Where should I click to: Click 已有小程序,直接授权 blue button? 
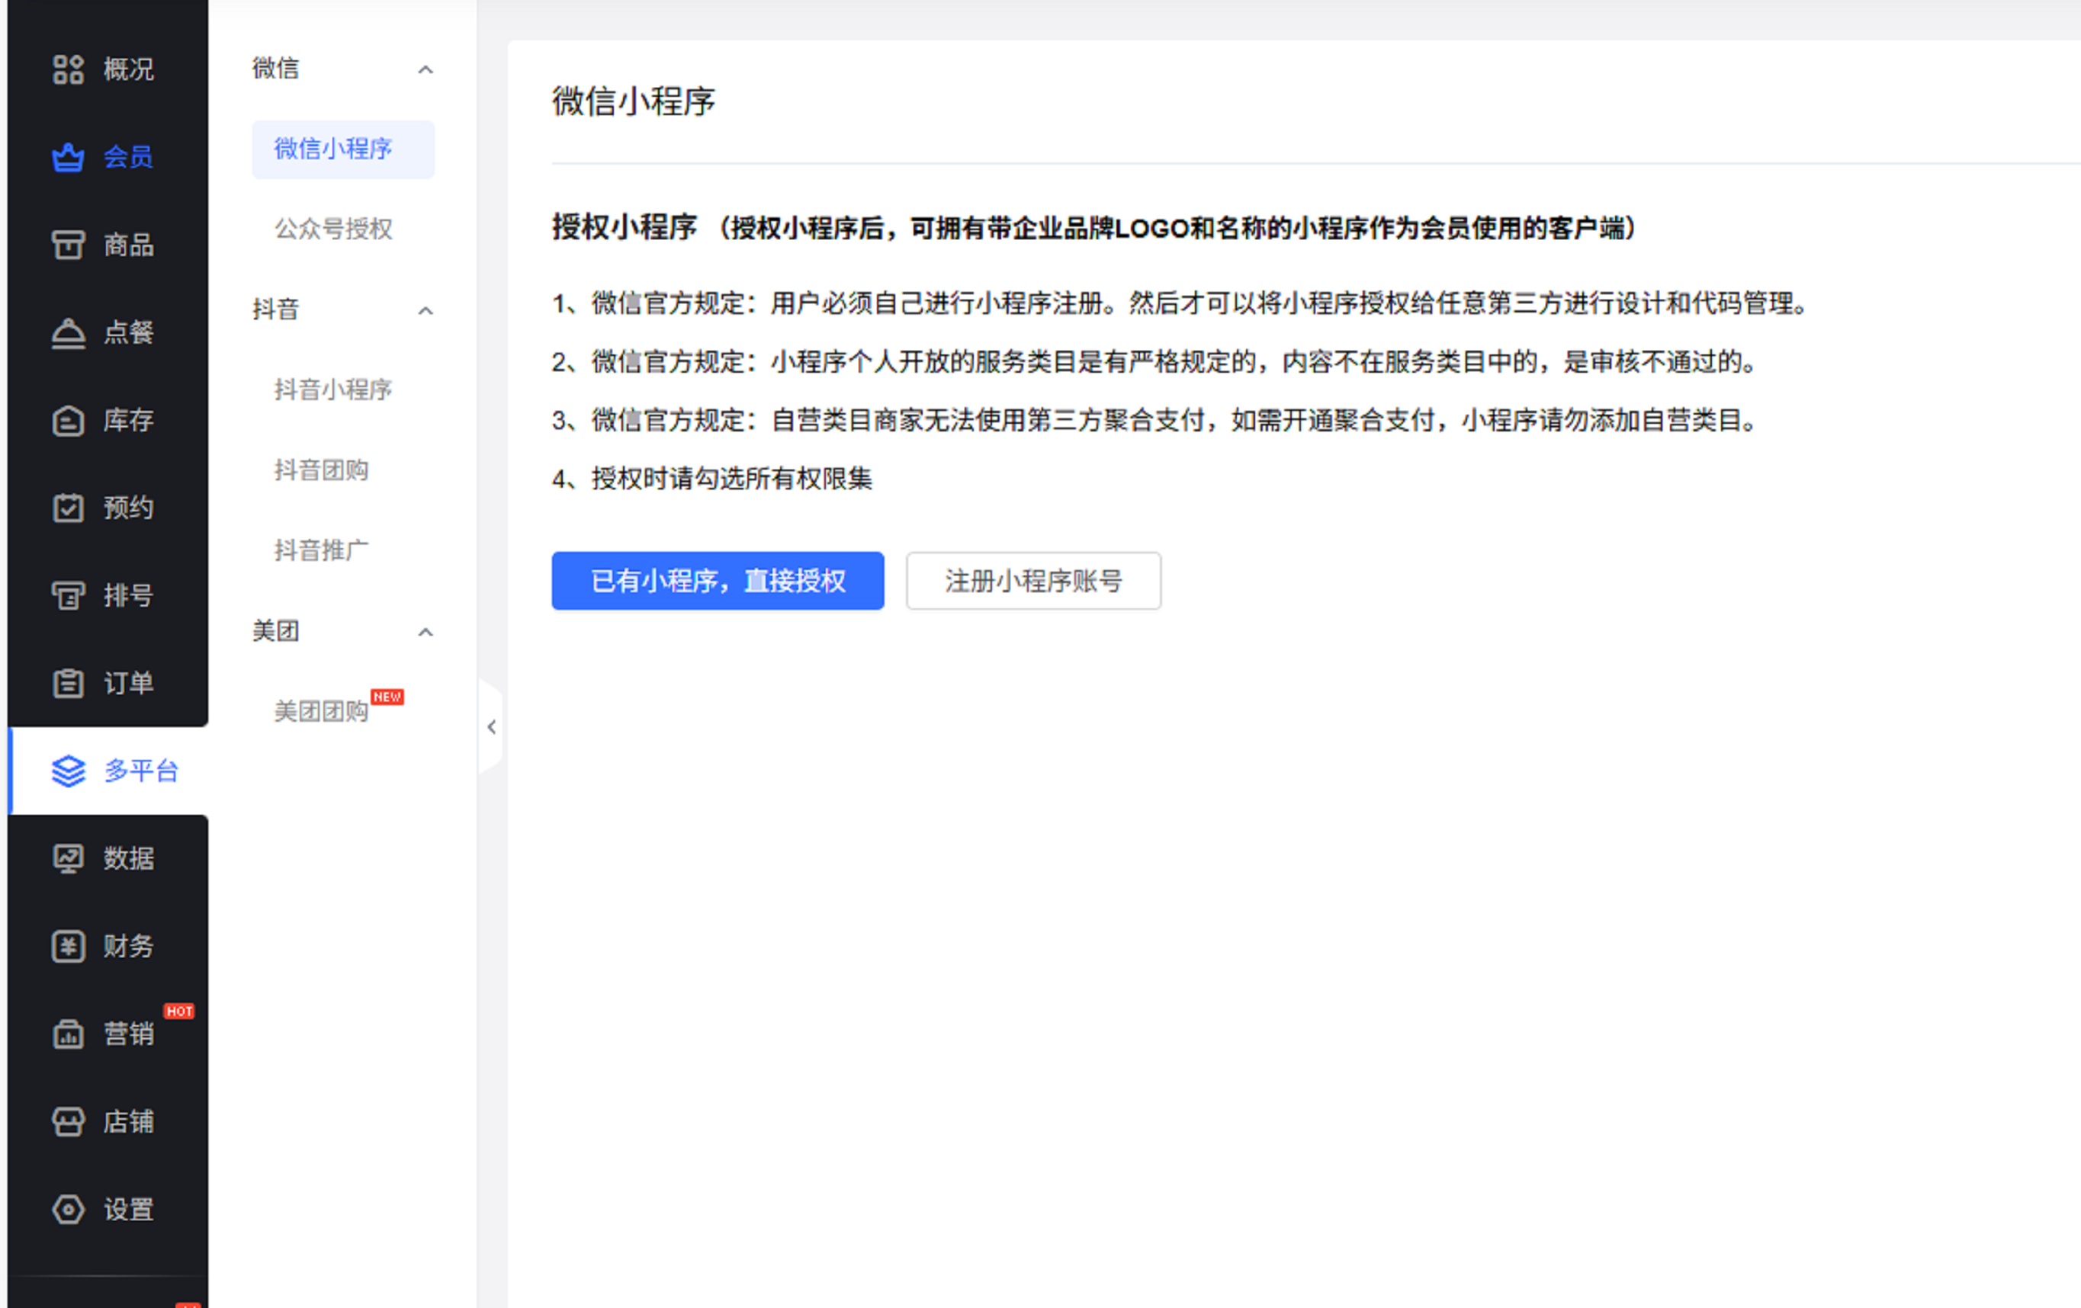coord(718,581)
